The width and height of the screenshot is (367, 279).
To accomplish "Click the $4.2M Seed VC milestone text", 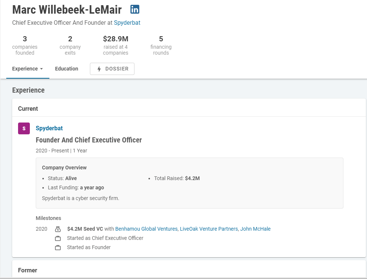I will coord(85,229).
